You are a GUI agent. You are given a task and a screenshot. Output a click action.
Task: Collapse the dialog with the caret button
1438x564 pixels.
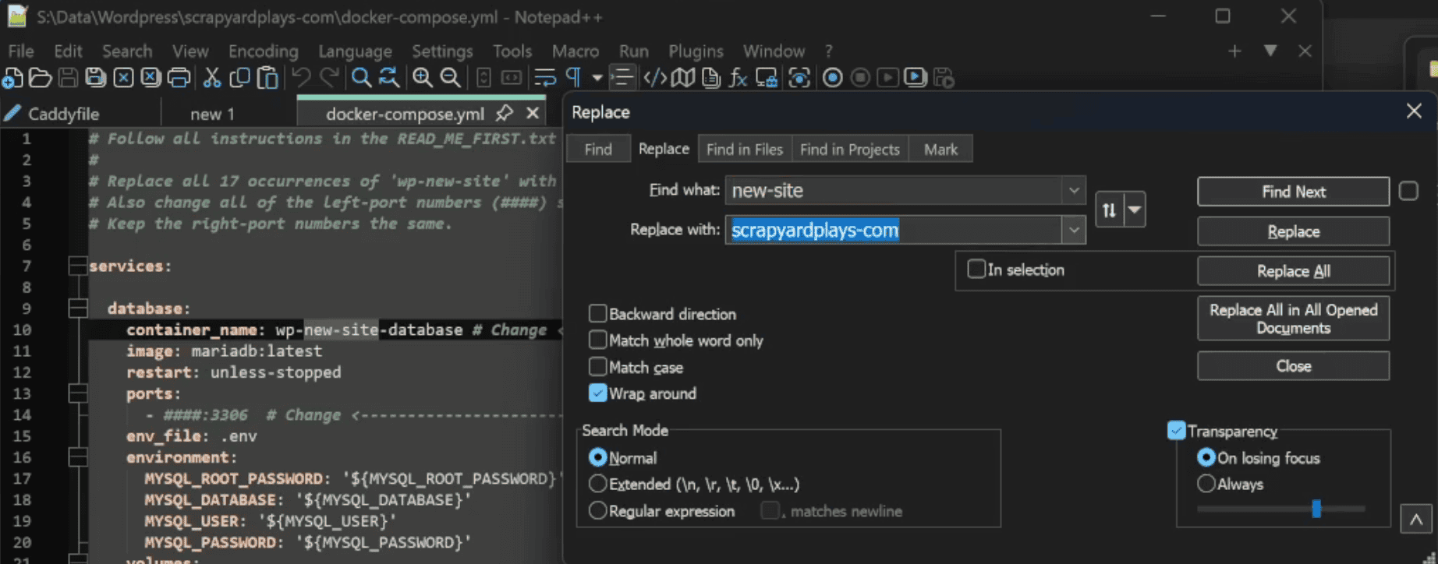pyautogui.click(x=1415, y=519)
